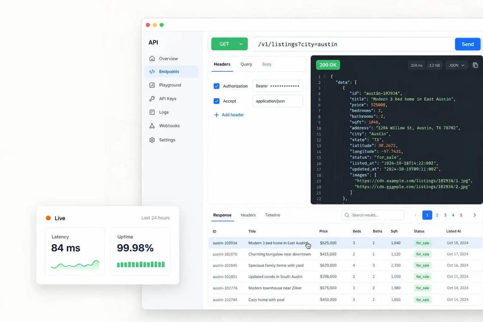Go to results page 2
Viewport: 483px width, 322px height.
pyautogui.click(x=437, y=215)
